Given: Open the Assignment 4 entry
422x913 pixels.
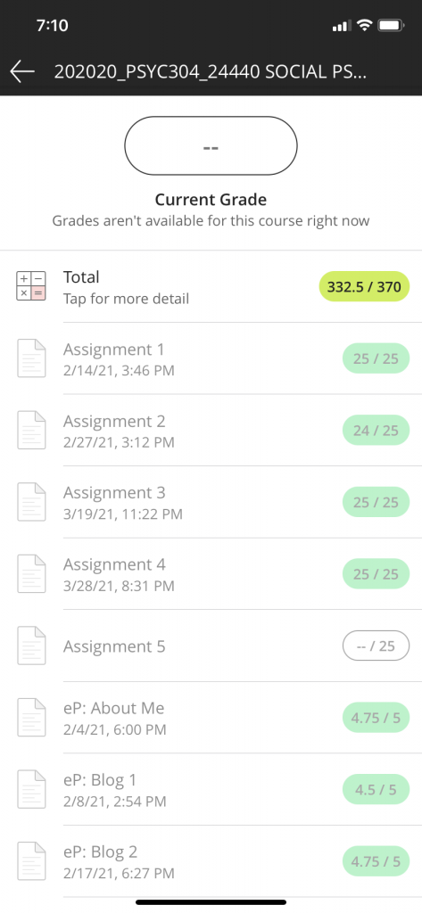Looking at the screenshot, I should [211, 574].
